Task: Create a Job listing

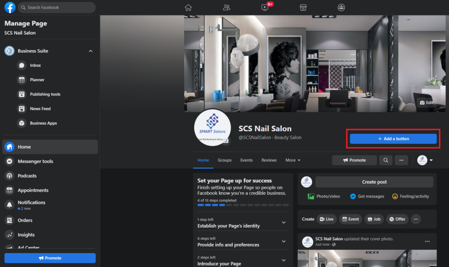Action: coord(374,219)
